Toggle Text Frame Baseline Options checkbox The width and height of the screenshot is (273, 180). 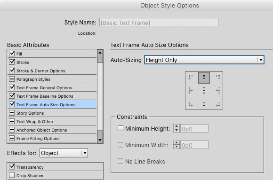coord(12,96)
